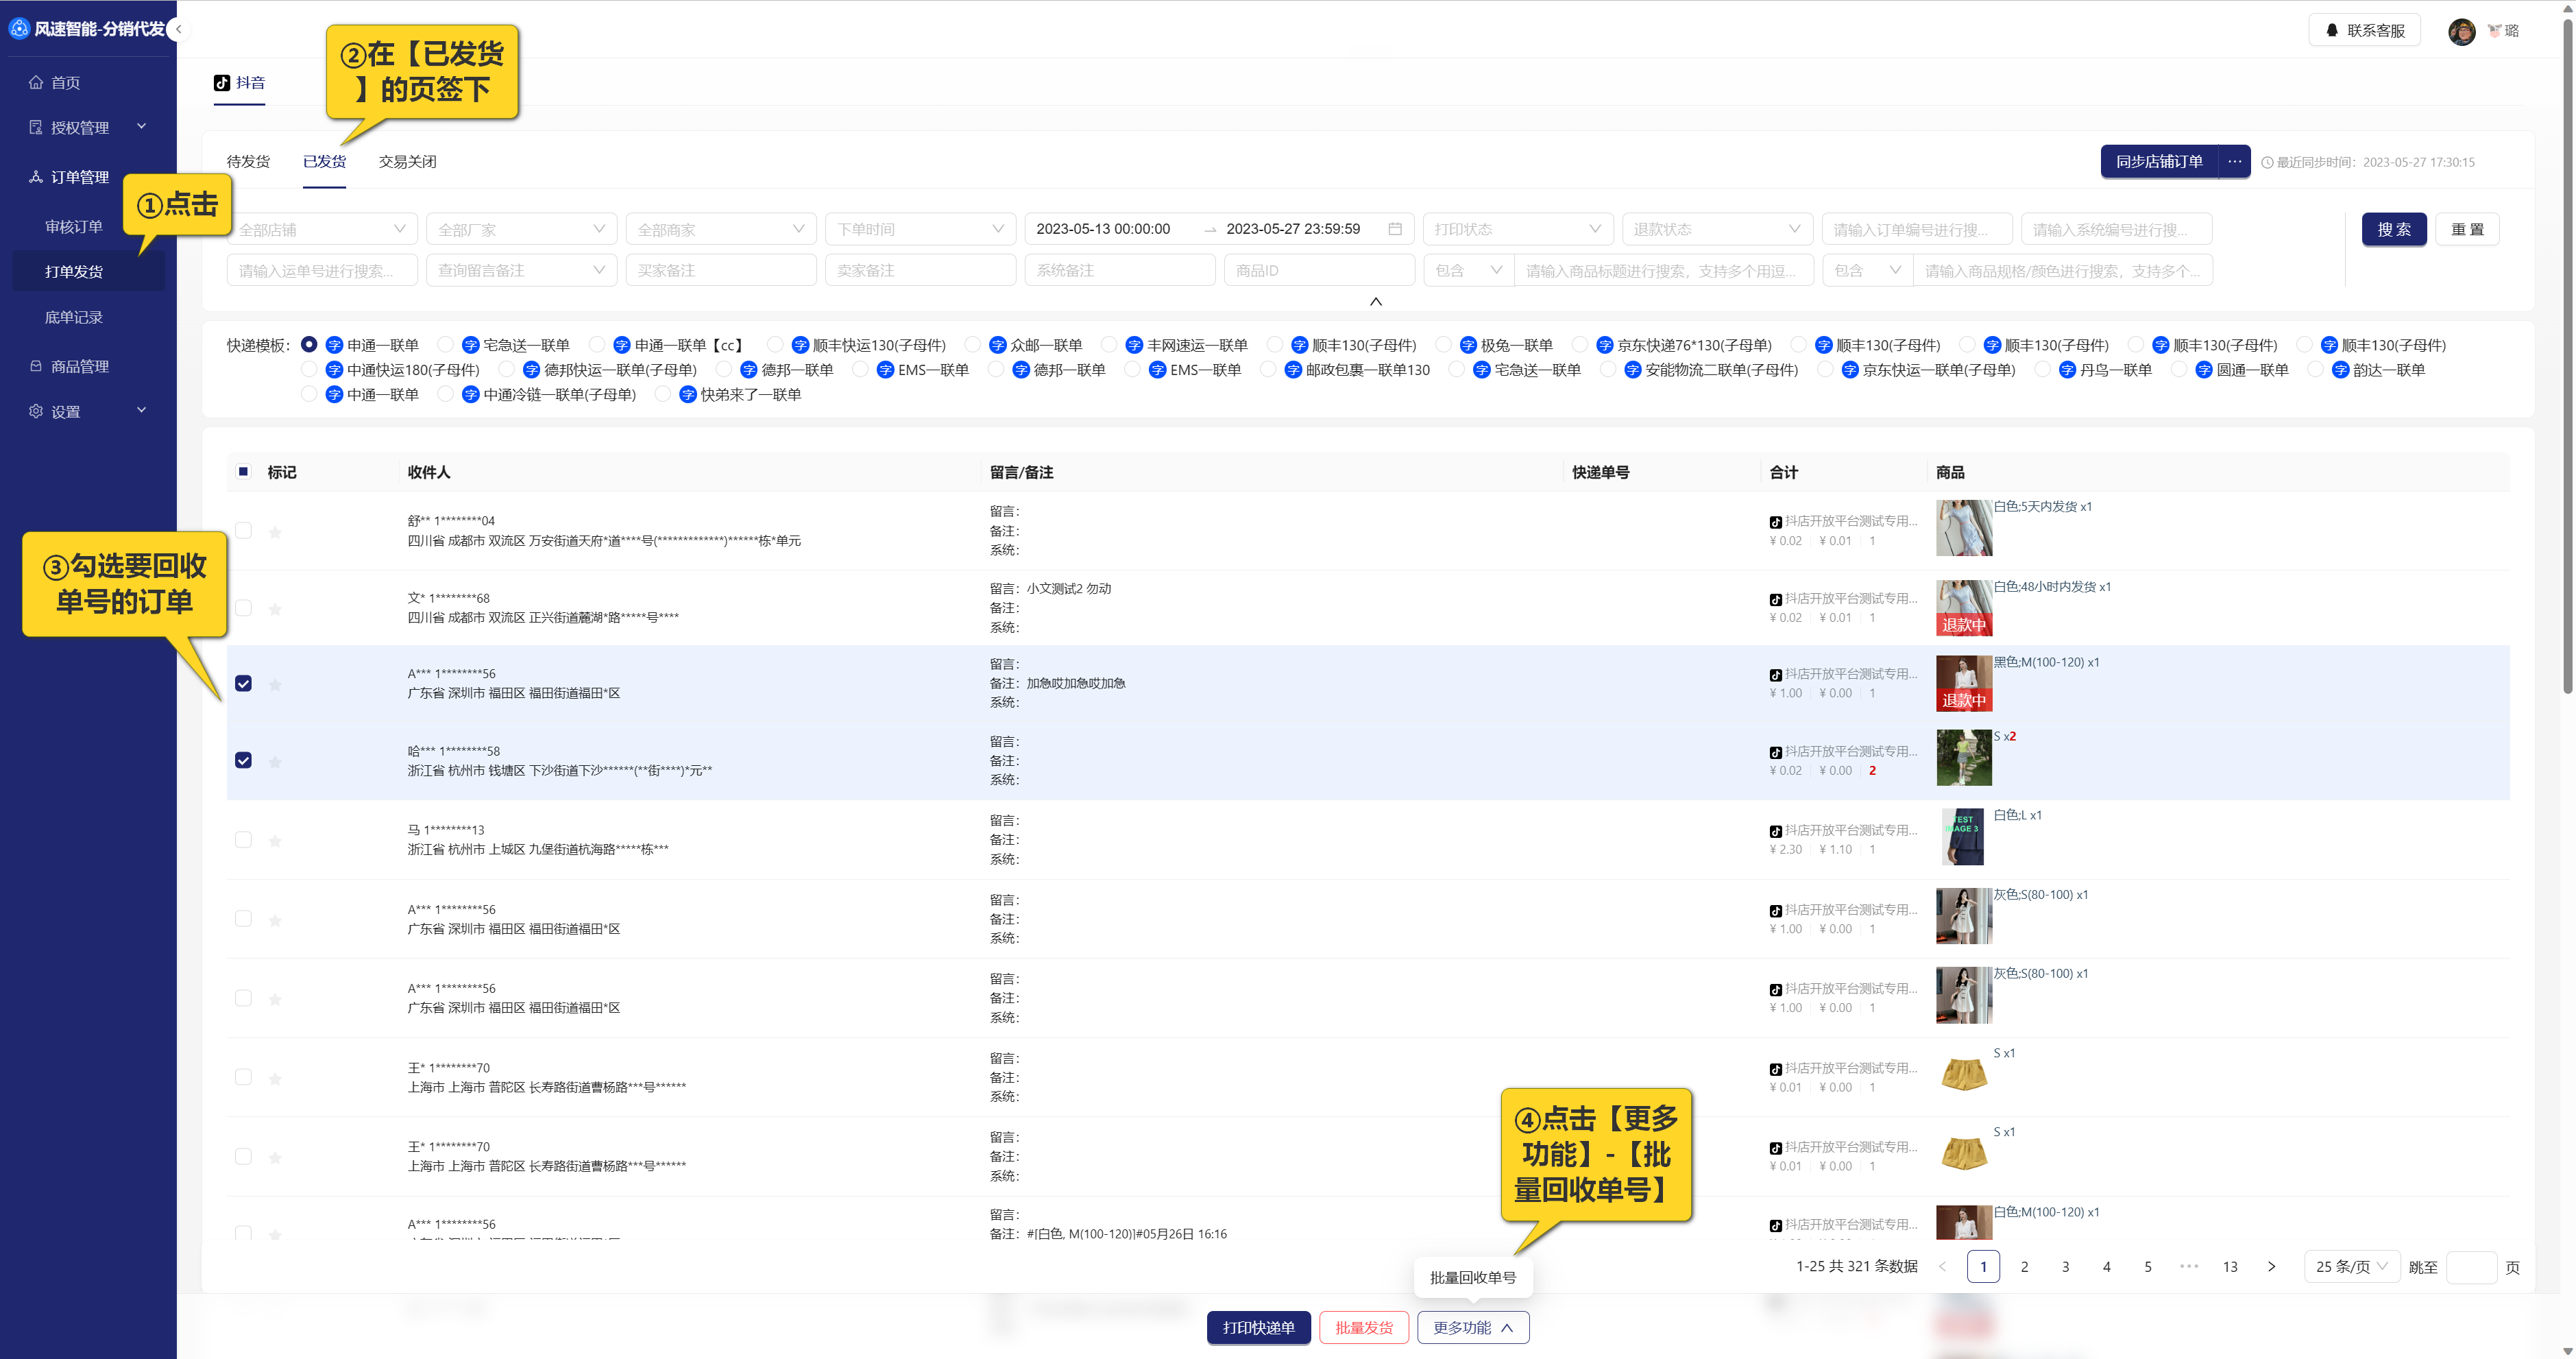
Task: Select 极兔一联单 express template radio
Action: point(1443,345)
